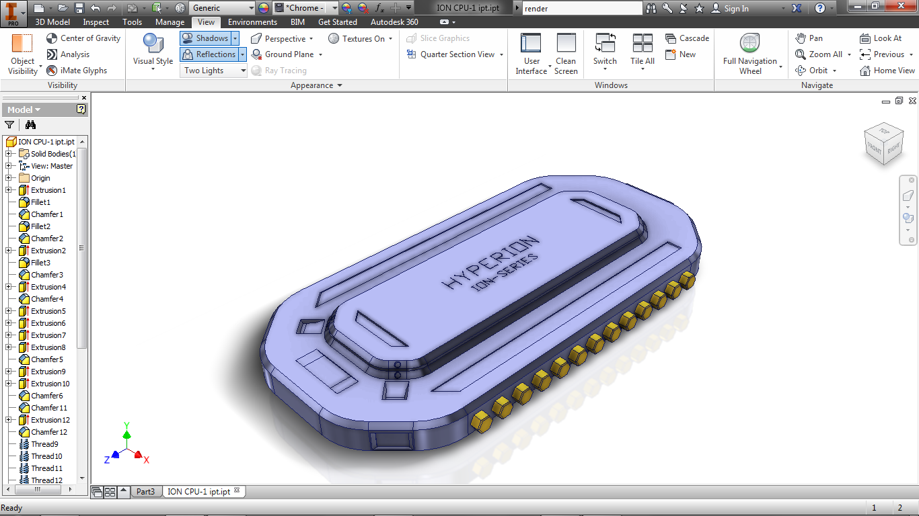
Task: Click the binoculars search icon
Action: (x=651, y=8)
